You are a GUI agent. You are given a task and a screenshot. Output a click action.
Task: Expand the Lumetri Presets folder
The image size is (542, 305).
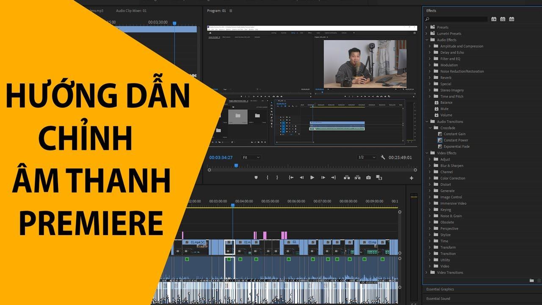(426, 33)
